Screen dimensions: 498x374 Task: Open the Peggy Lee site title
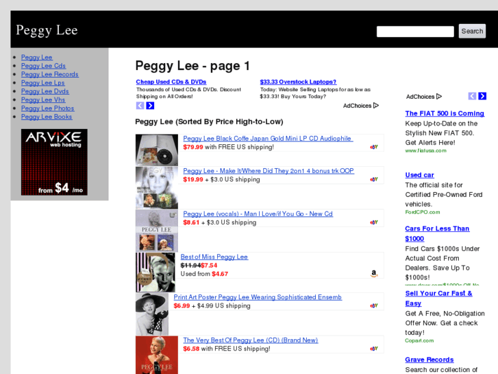[x=47, y=30]
